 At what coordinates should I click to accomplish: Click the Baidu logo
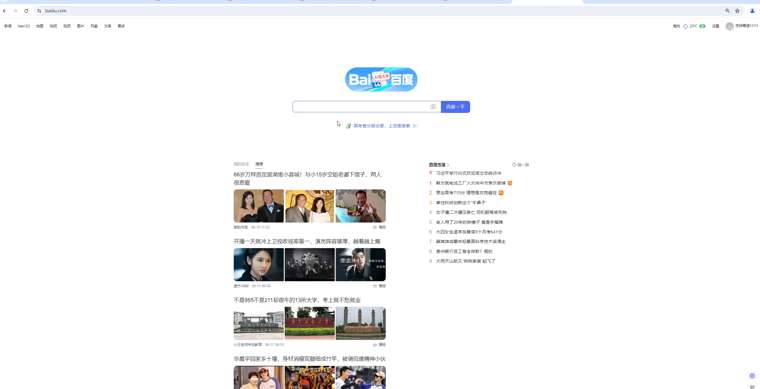pos(381,79)
